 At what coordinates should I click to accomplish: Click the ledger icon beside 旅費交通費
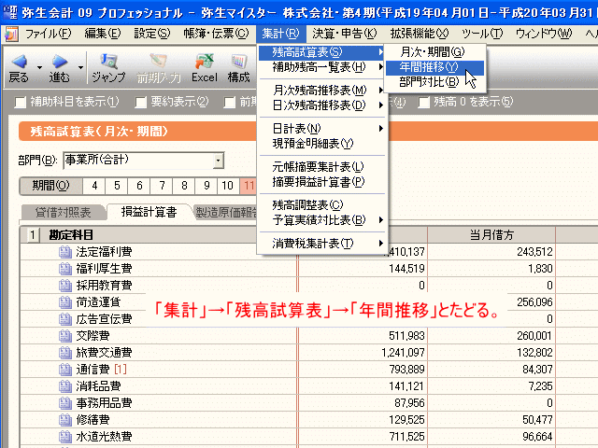[65, 353]
